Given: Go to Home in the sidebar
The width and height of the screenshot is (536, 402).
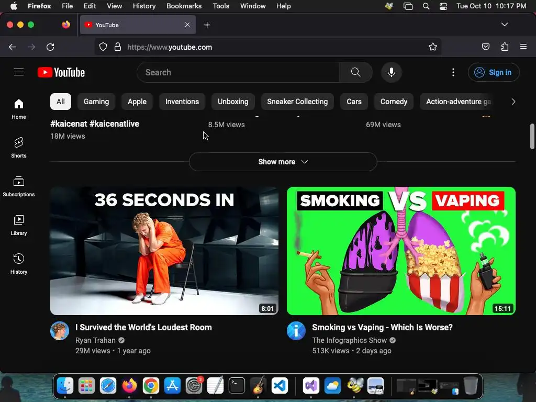Looking at the screenshot, I should (x=19, y=109).
